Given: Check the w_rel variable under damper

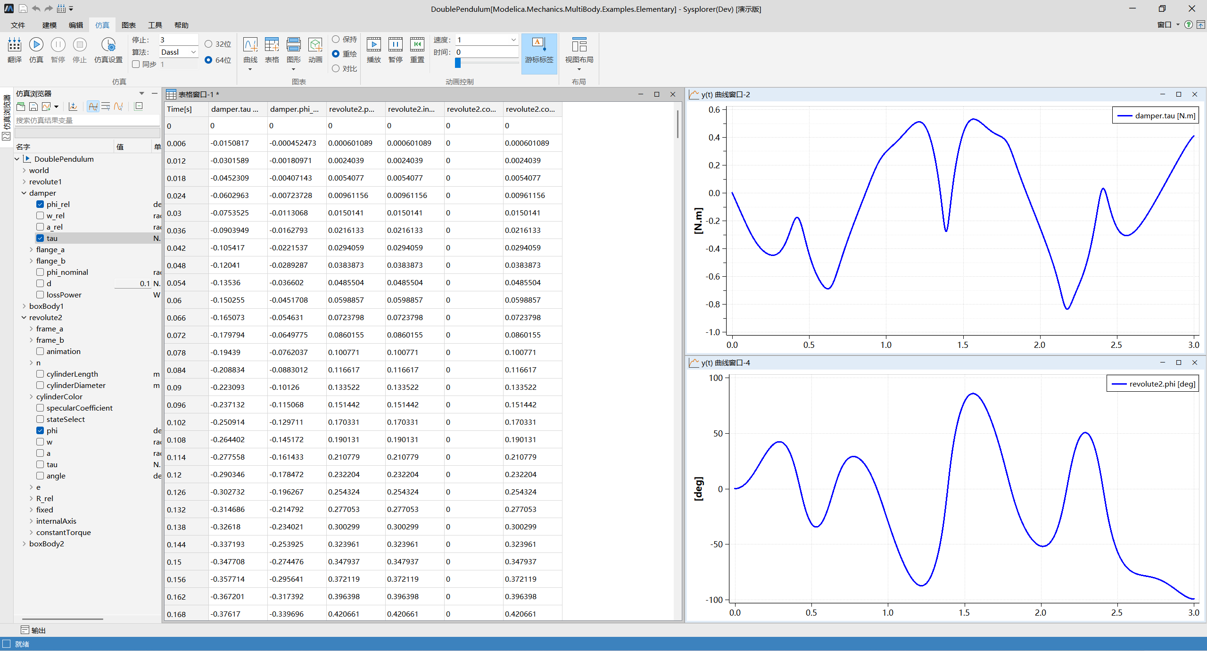Looking at the screenshot, I should click(40, 215).
